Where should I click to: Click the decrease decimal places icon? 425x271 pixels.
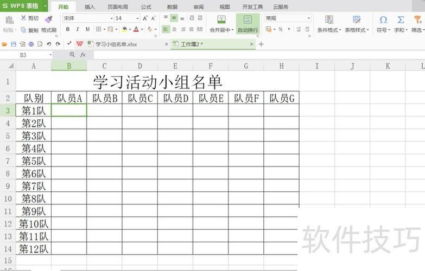[307, 29]
